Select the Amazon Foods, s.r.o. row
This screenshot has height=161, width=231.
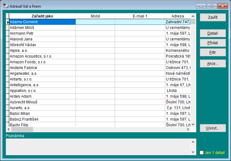[42, 62]
